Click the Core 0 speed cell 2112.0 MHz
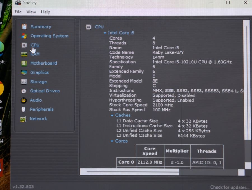This screenshot has width=252, height=190. pyautogui.click(x=150, y=162)
